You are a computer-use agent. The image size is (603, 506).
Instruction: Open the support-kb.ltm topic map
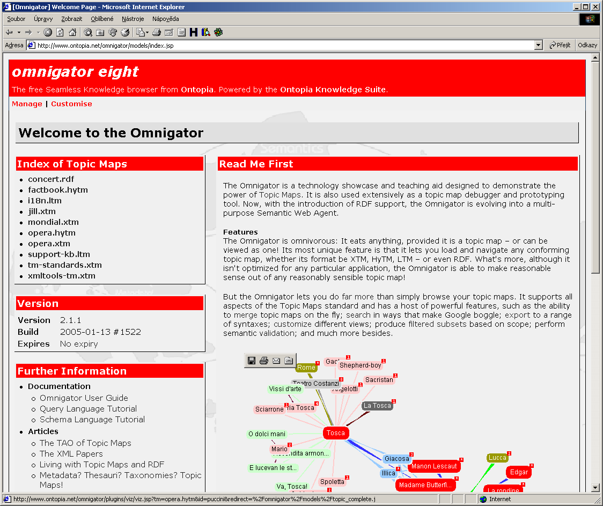coord(59,254)
